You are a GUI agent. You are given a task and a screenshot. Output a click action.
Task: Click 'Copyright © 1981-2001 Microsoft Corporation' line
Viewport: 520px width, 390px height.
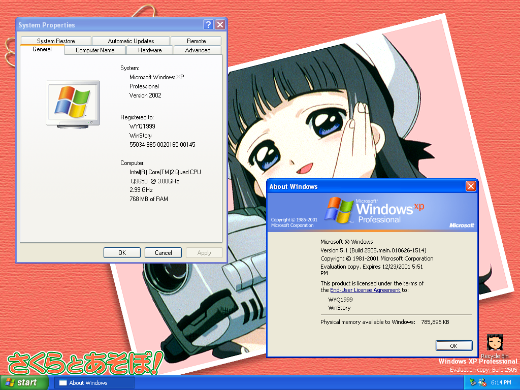coord(377,258)
